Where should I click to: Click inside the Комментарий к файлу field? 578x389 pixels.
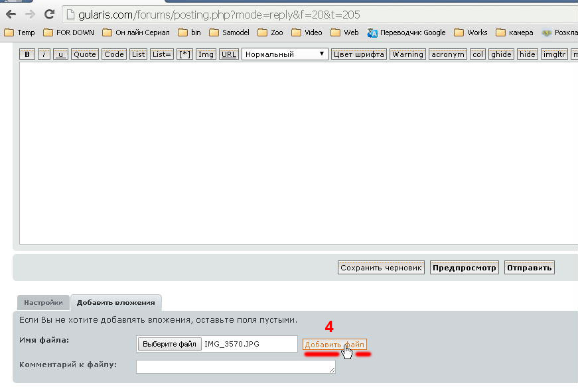[236, 366]
